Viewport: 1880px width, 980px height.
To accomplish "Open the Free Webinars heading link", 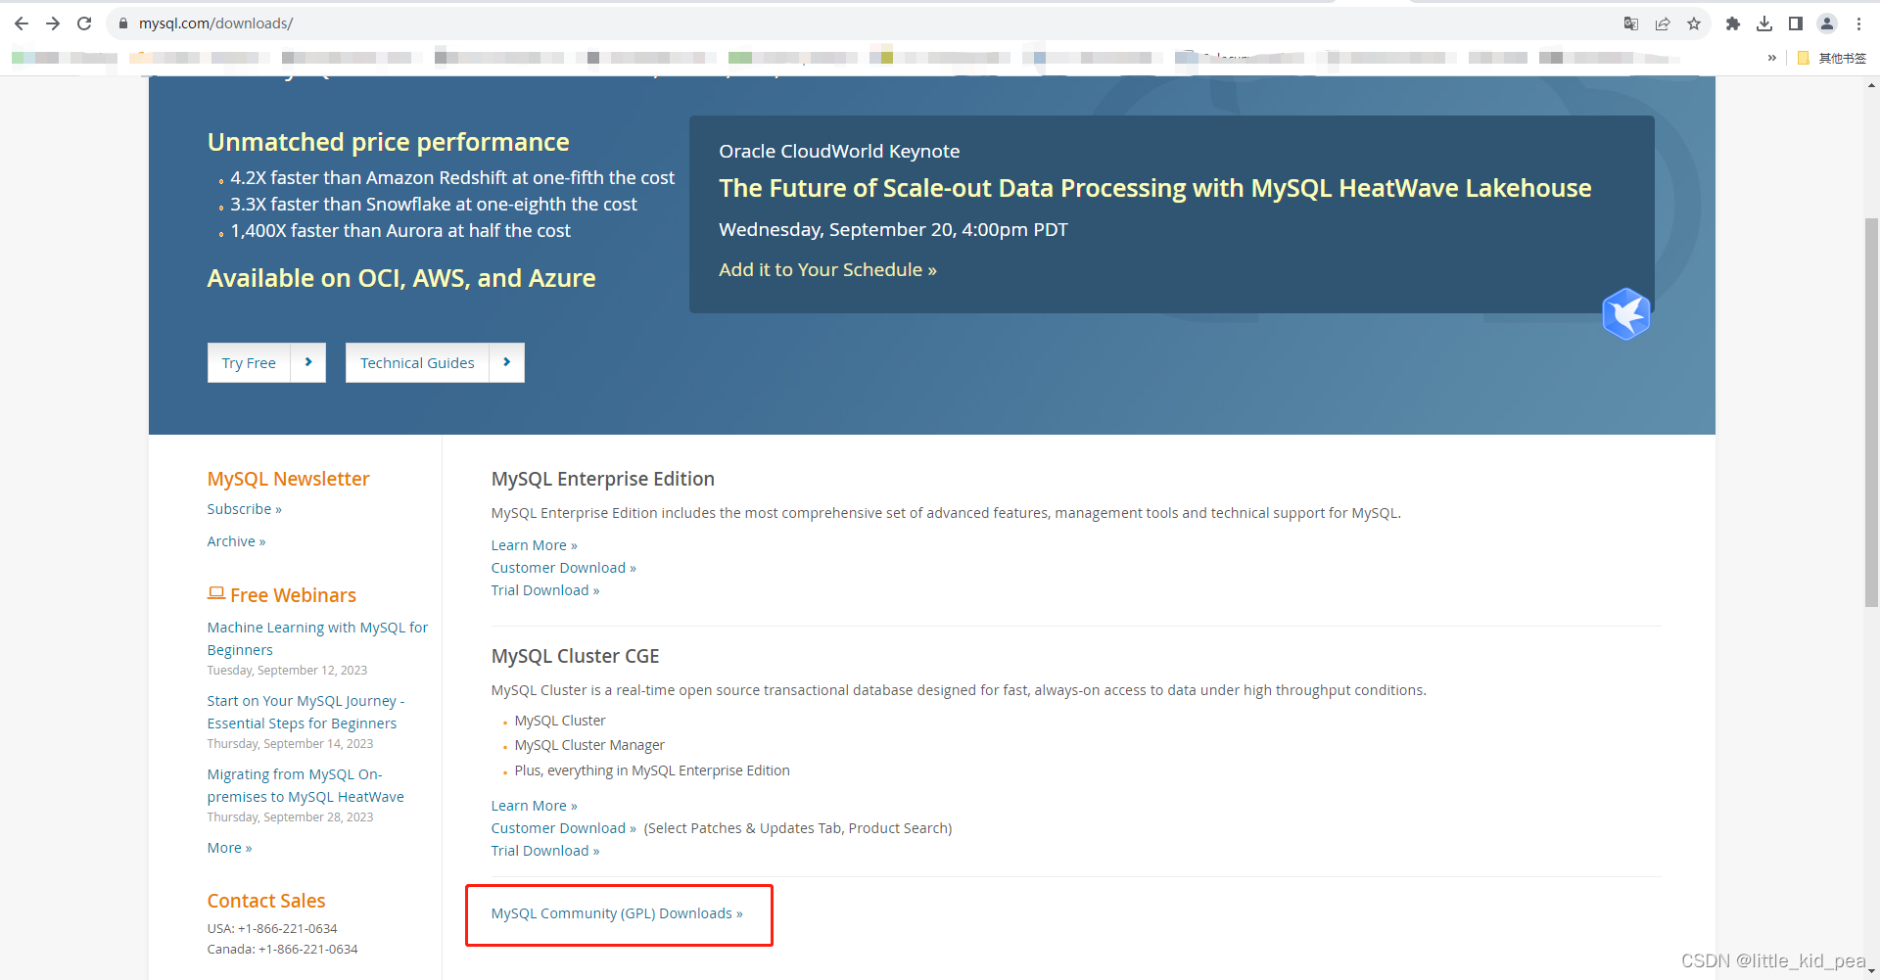I will tap(293, 595).
